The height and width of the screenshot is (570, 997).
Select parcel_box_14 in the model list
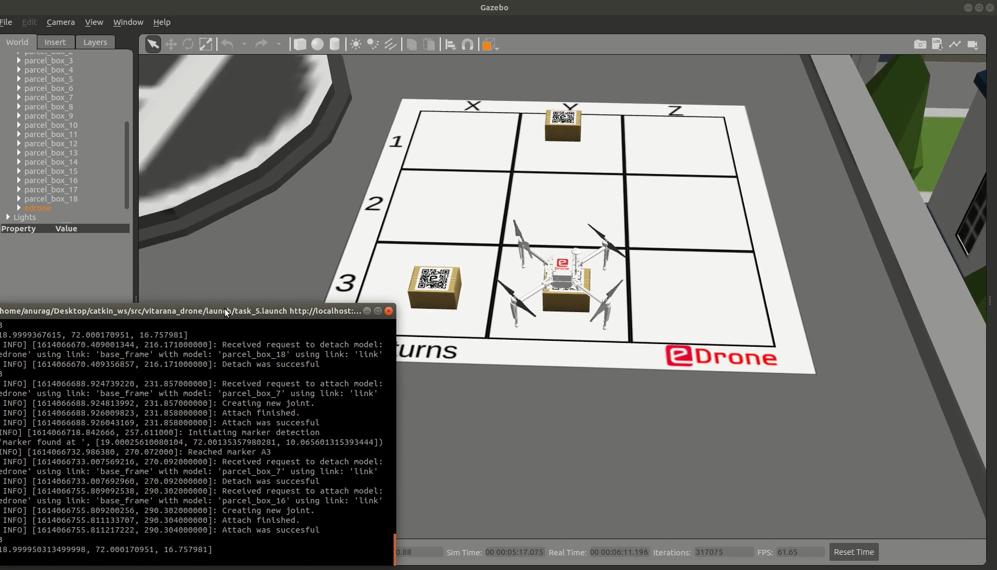click(x=51, y=162)
